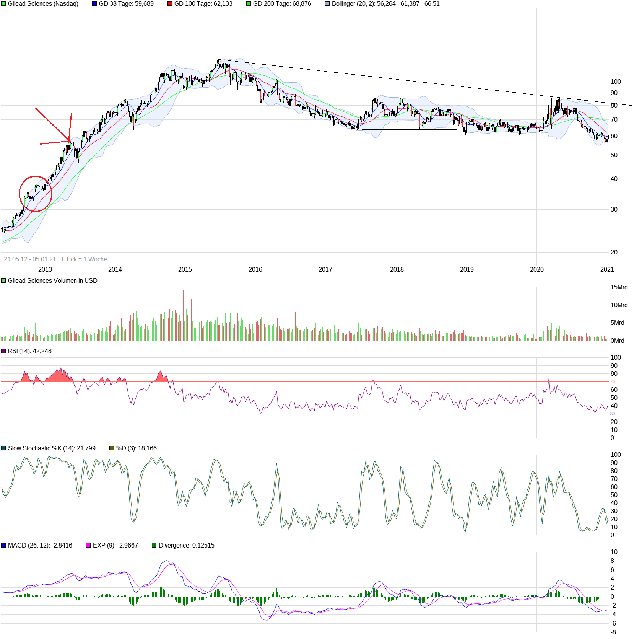The image size is (634, 639).
Task: Click the tip of the red arrow annotation
Action: click(69, 141)
